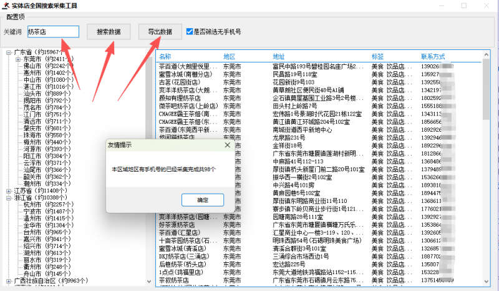This screenshot has height=291, width=499.
Task: Confirm the dialog with 确定 button
Action: 203,200
